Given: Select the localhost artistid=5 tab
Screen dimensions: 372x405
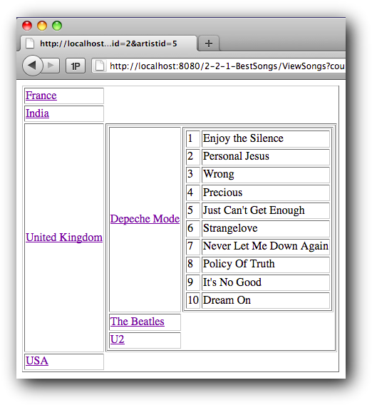Looking at the screenshot, I should tap(108, 43).
